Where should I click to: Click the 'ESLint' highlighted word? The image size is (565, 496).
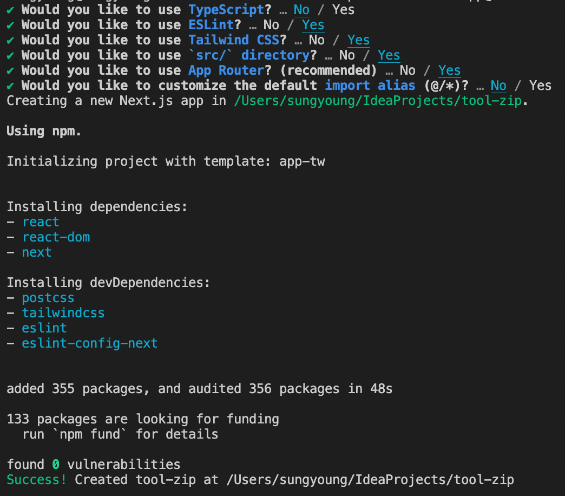point(211,25)
